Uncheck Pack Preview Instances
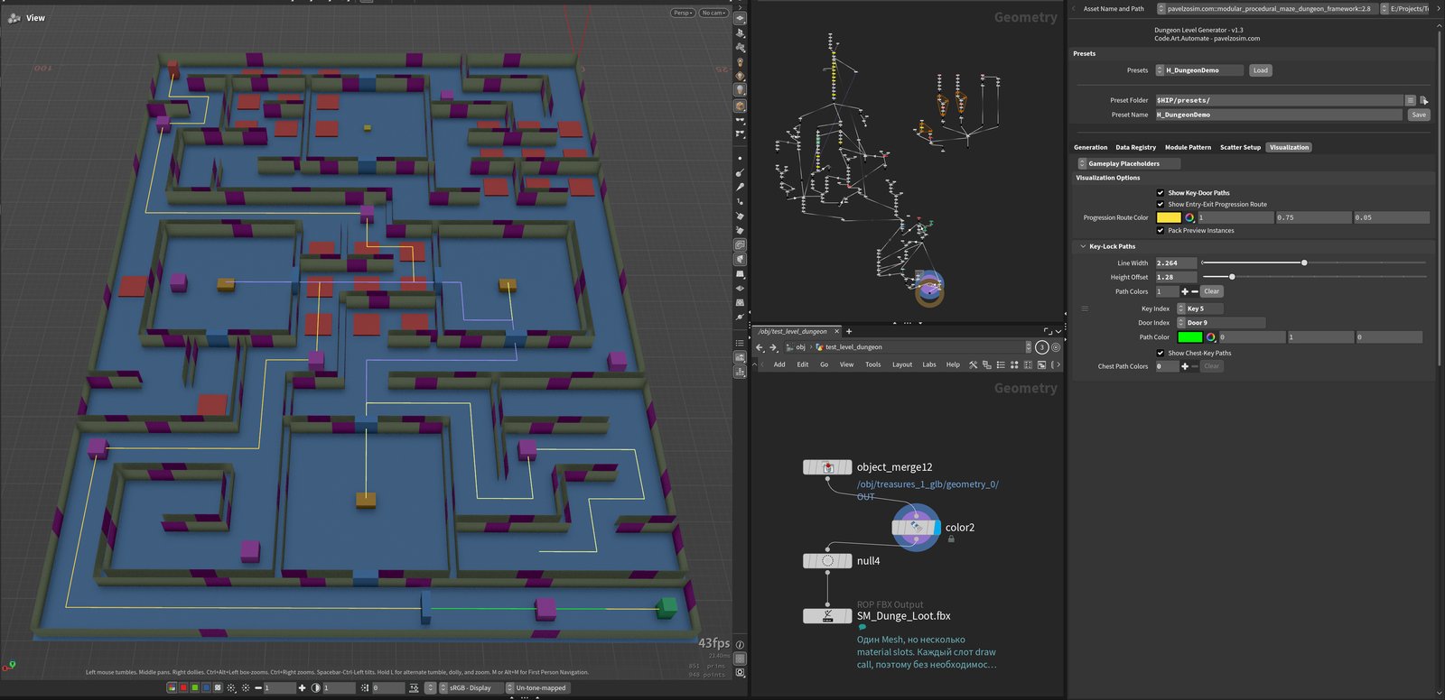1445x700 pixels. tap(1161, 230)
